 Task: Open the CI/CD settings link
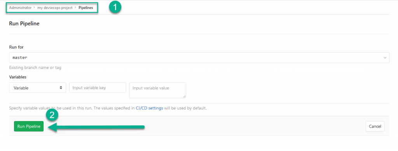point(150,108)
